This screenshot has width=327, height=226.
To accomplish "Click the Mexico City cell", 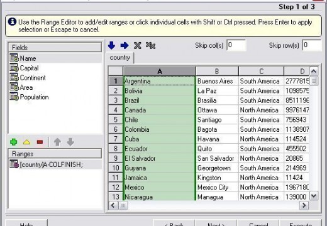I will [x=217, y=187].
